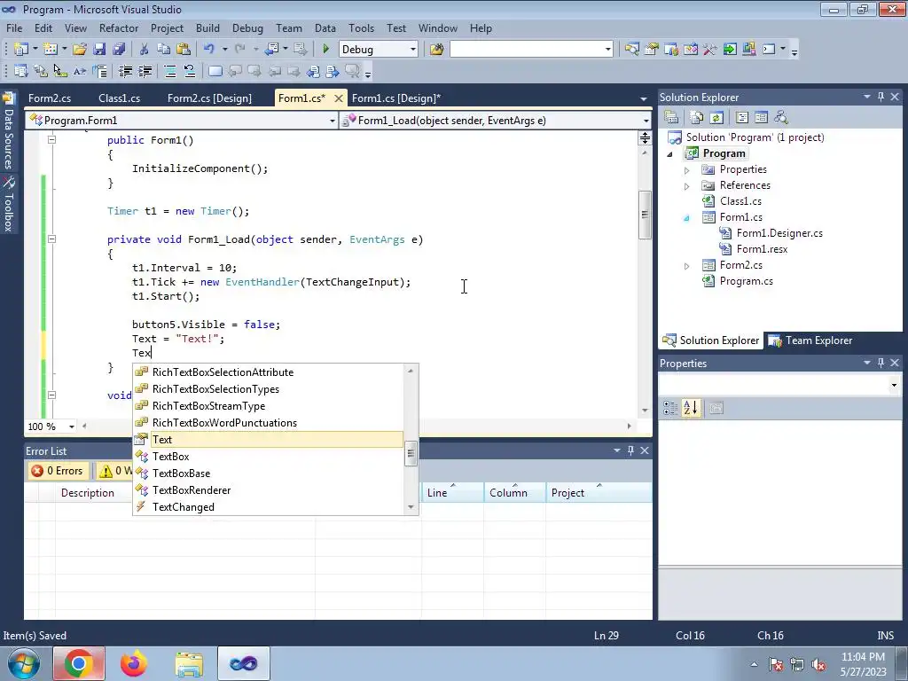Expand the References node in Solution Explorer
908x681 pixels.
(687, 186)
